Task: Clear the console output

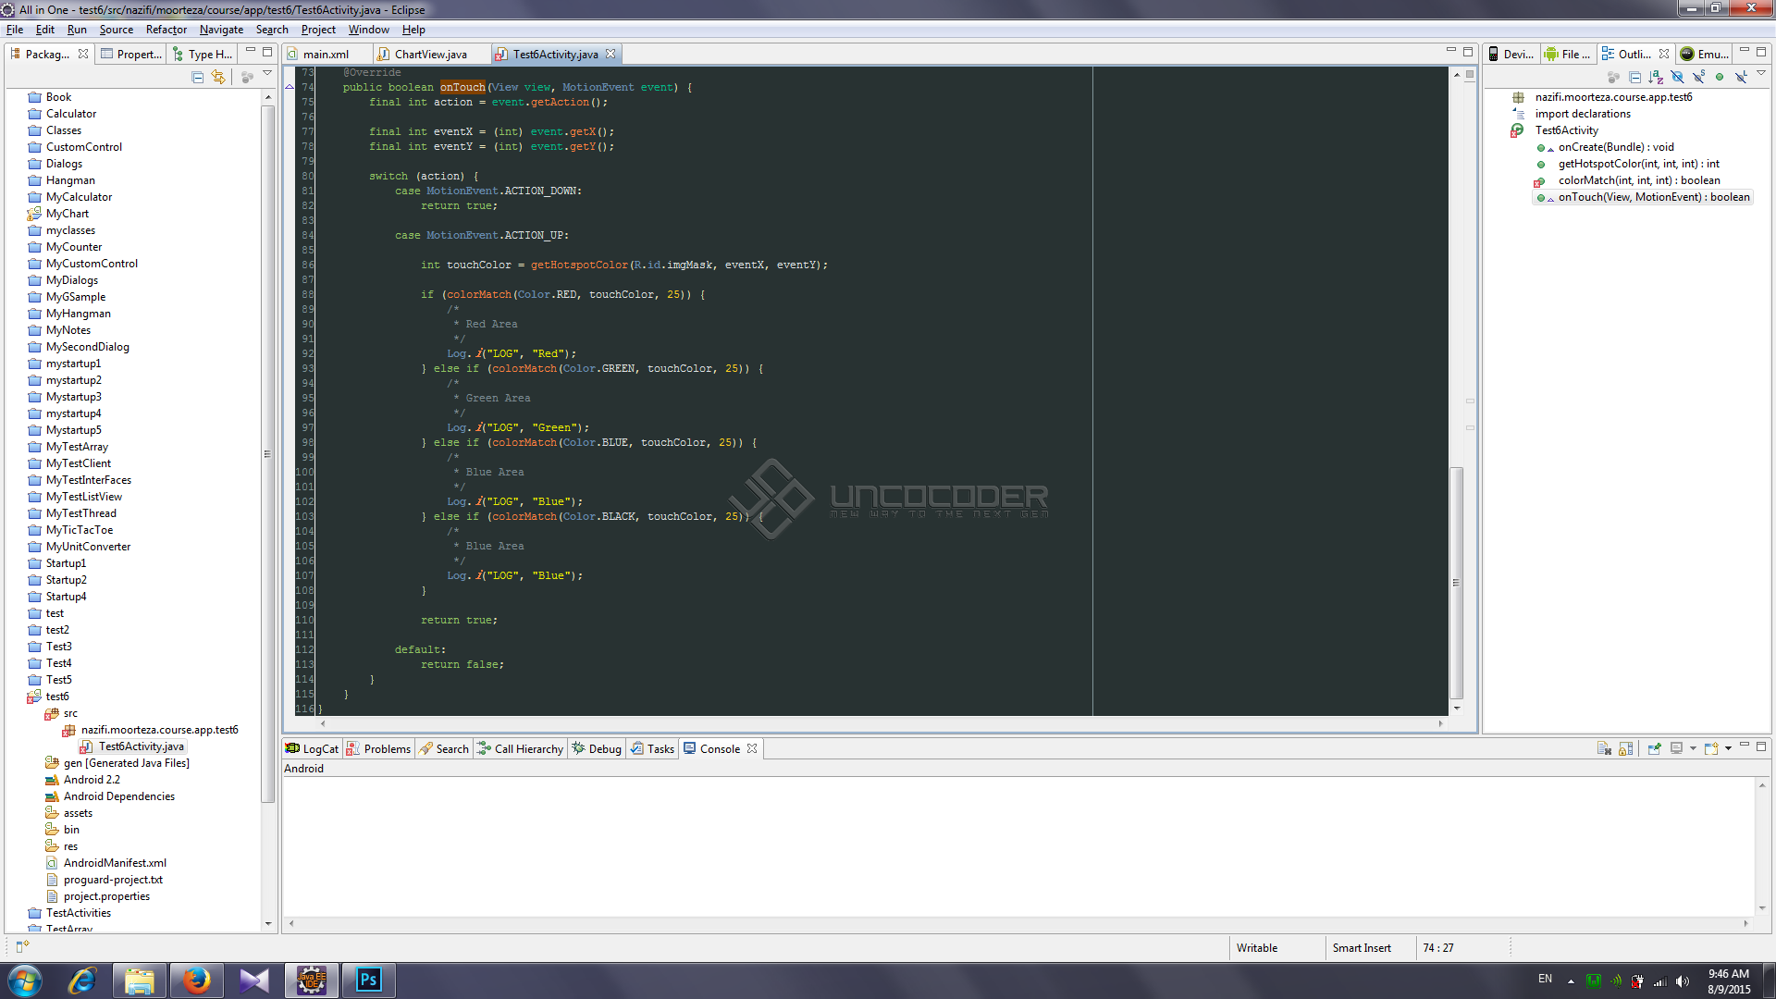Action: coord(1604,748)
